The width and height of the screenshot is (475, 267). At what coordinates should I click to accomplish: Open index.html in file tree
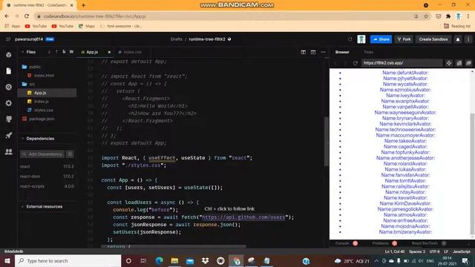pos(44,76)
